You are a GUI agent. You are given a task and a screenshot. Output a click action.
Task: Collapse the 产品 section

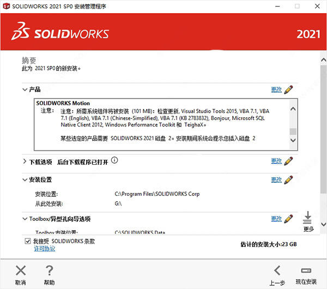25,90
